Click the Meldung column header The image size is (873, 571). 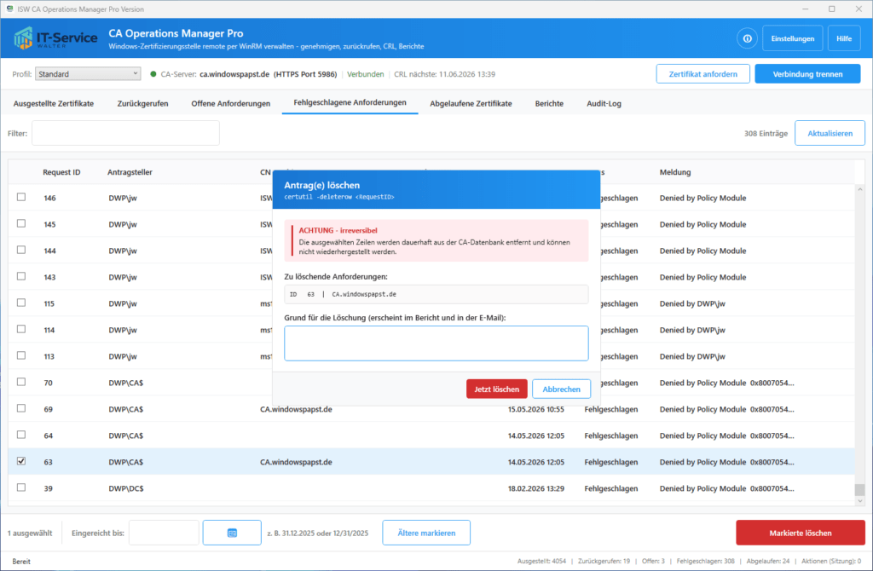(675, 172)
